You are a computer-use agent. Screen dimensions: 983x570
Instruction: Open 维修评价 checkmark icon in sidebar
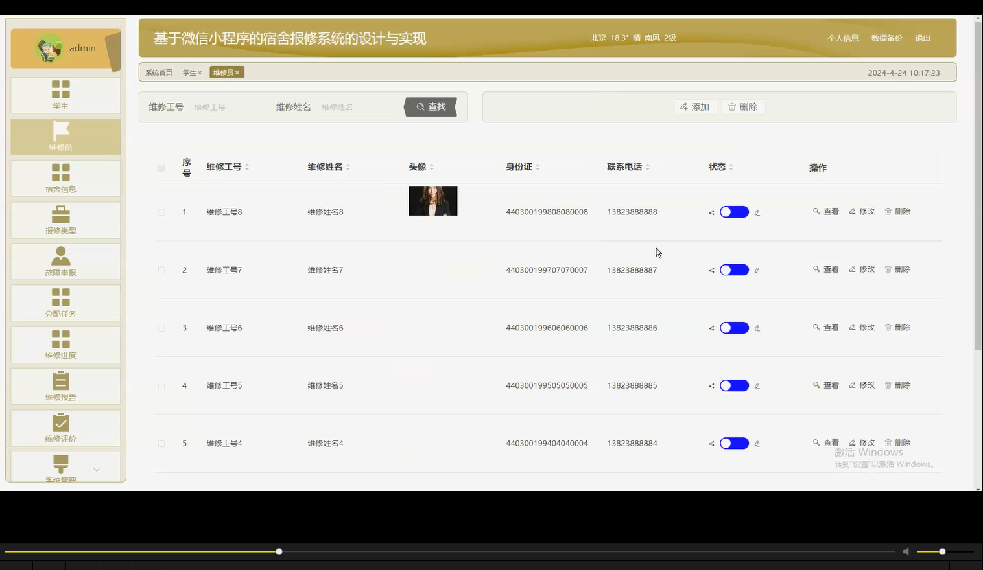tap(61, 422)
